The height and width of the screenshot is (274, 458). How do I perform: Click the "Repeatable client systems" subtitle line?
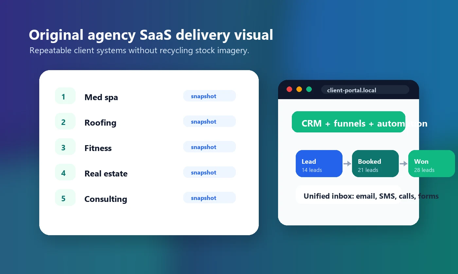(x=139, y=51)
